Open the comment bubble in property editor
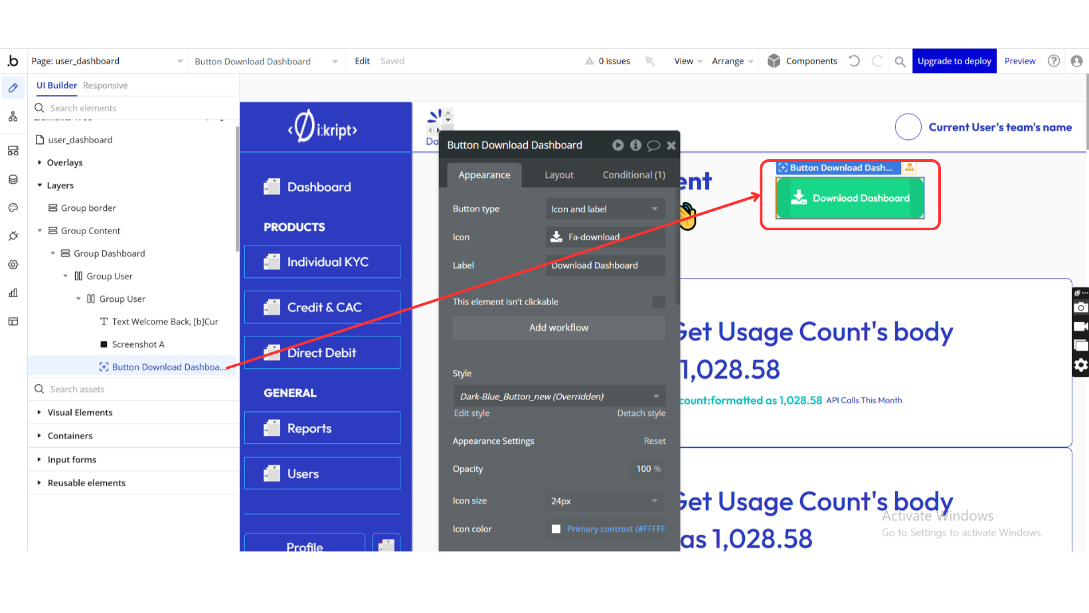1089x613 pixels. 653,145
